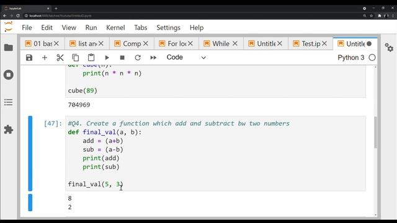Open the cell type Code dropdown
This screenshot has width=397, height=223.
coord(186,58)
